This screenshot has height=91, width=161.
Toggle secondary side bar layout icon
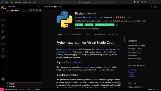click(142, 2)
